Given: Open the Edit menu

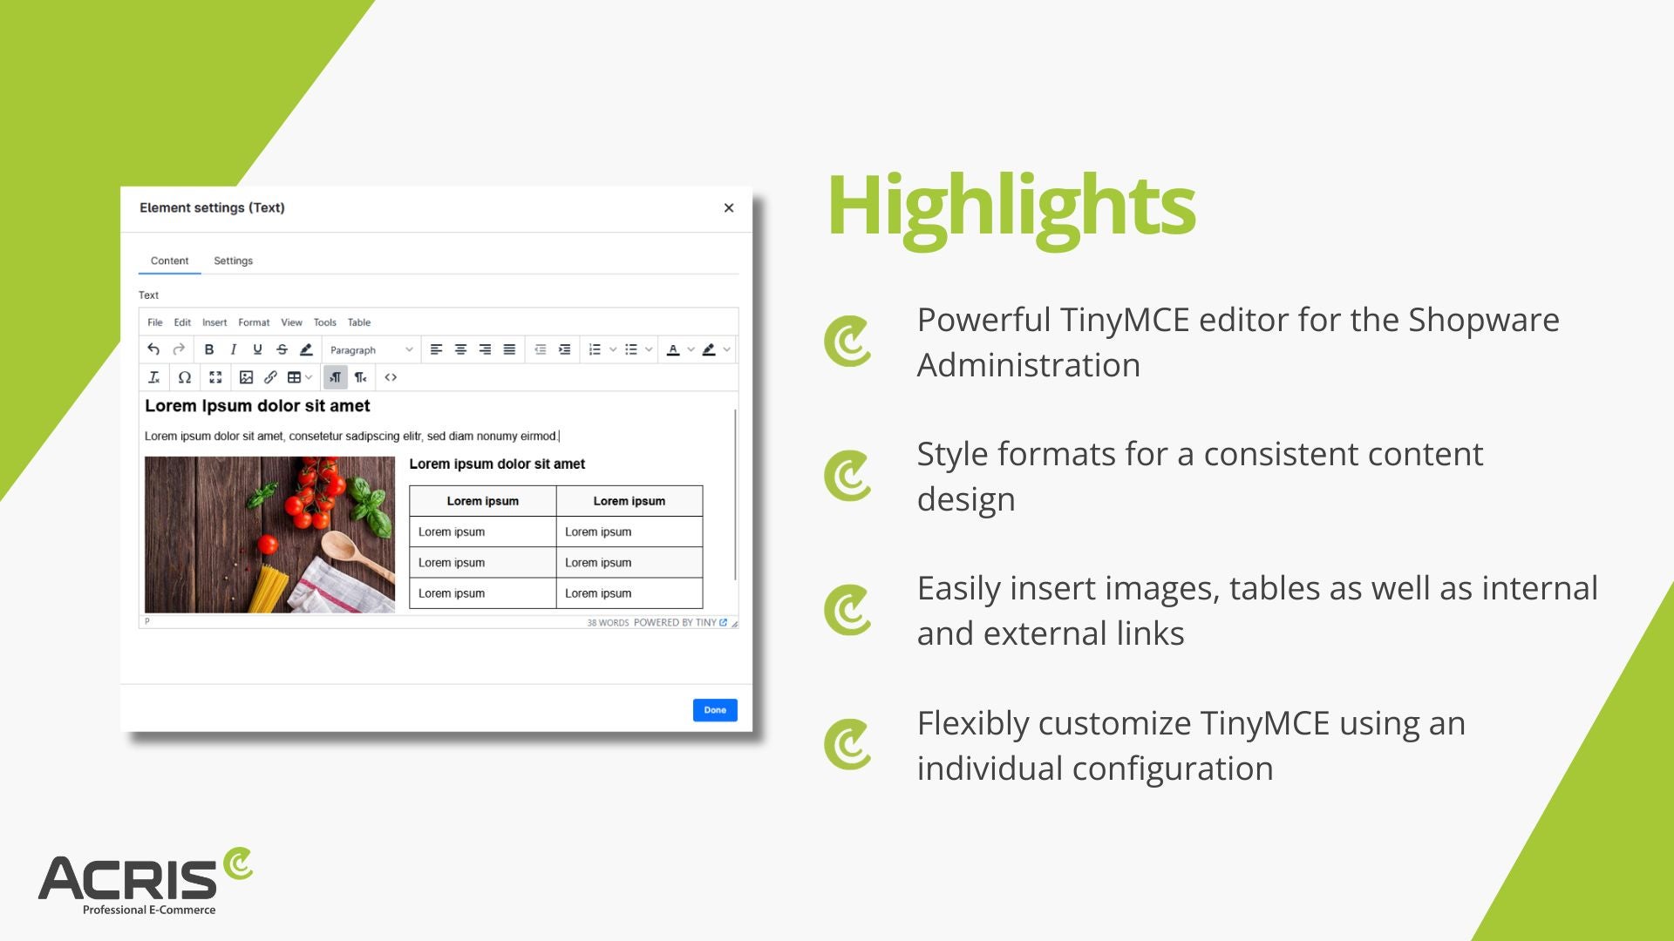Looking at the screenshot, I should pos(182,322).
